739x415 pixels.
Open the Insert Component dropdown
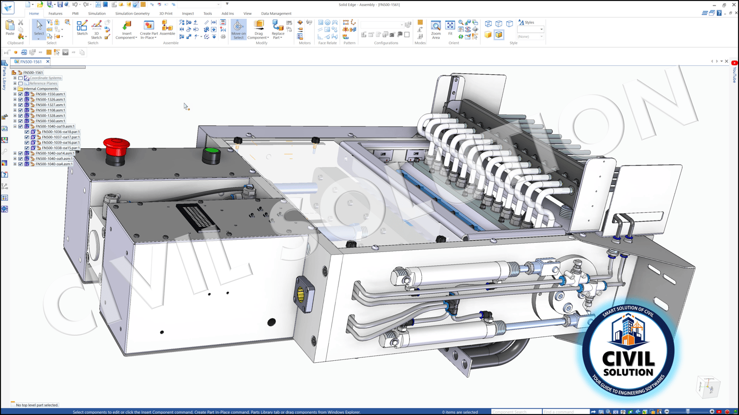tap(136, 38)
